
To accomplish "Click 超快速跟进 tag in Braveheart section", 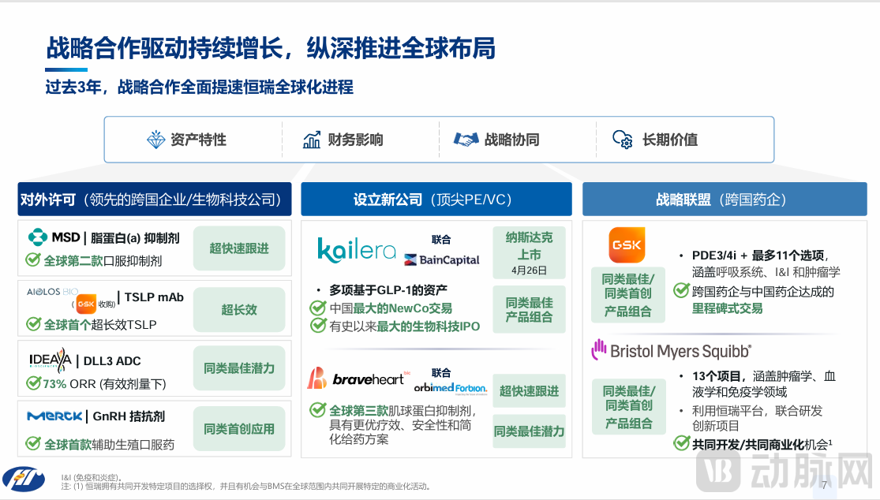I will [x=530, y=390].
